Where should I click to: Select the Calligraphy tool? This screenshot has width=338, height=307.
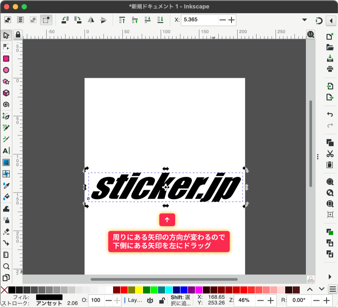click(6, 139)
